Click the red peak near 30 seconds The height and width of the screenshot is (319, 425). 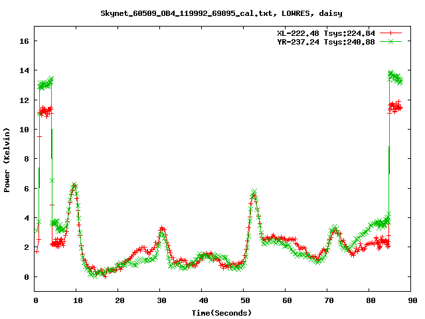click(x=162, y=228)
